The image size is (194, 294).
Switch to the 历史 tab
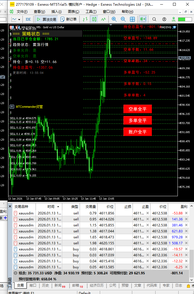[46, 285]
